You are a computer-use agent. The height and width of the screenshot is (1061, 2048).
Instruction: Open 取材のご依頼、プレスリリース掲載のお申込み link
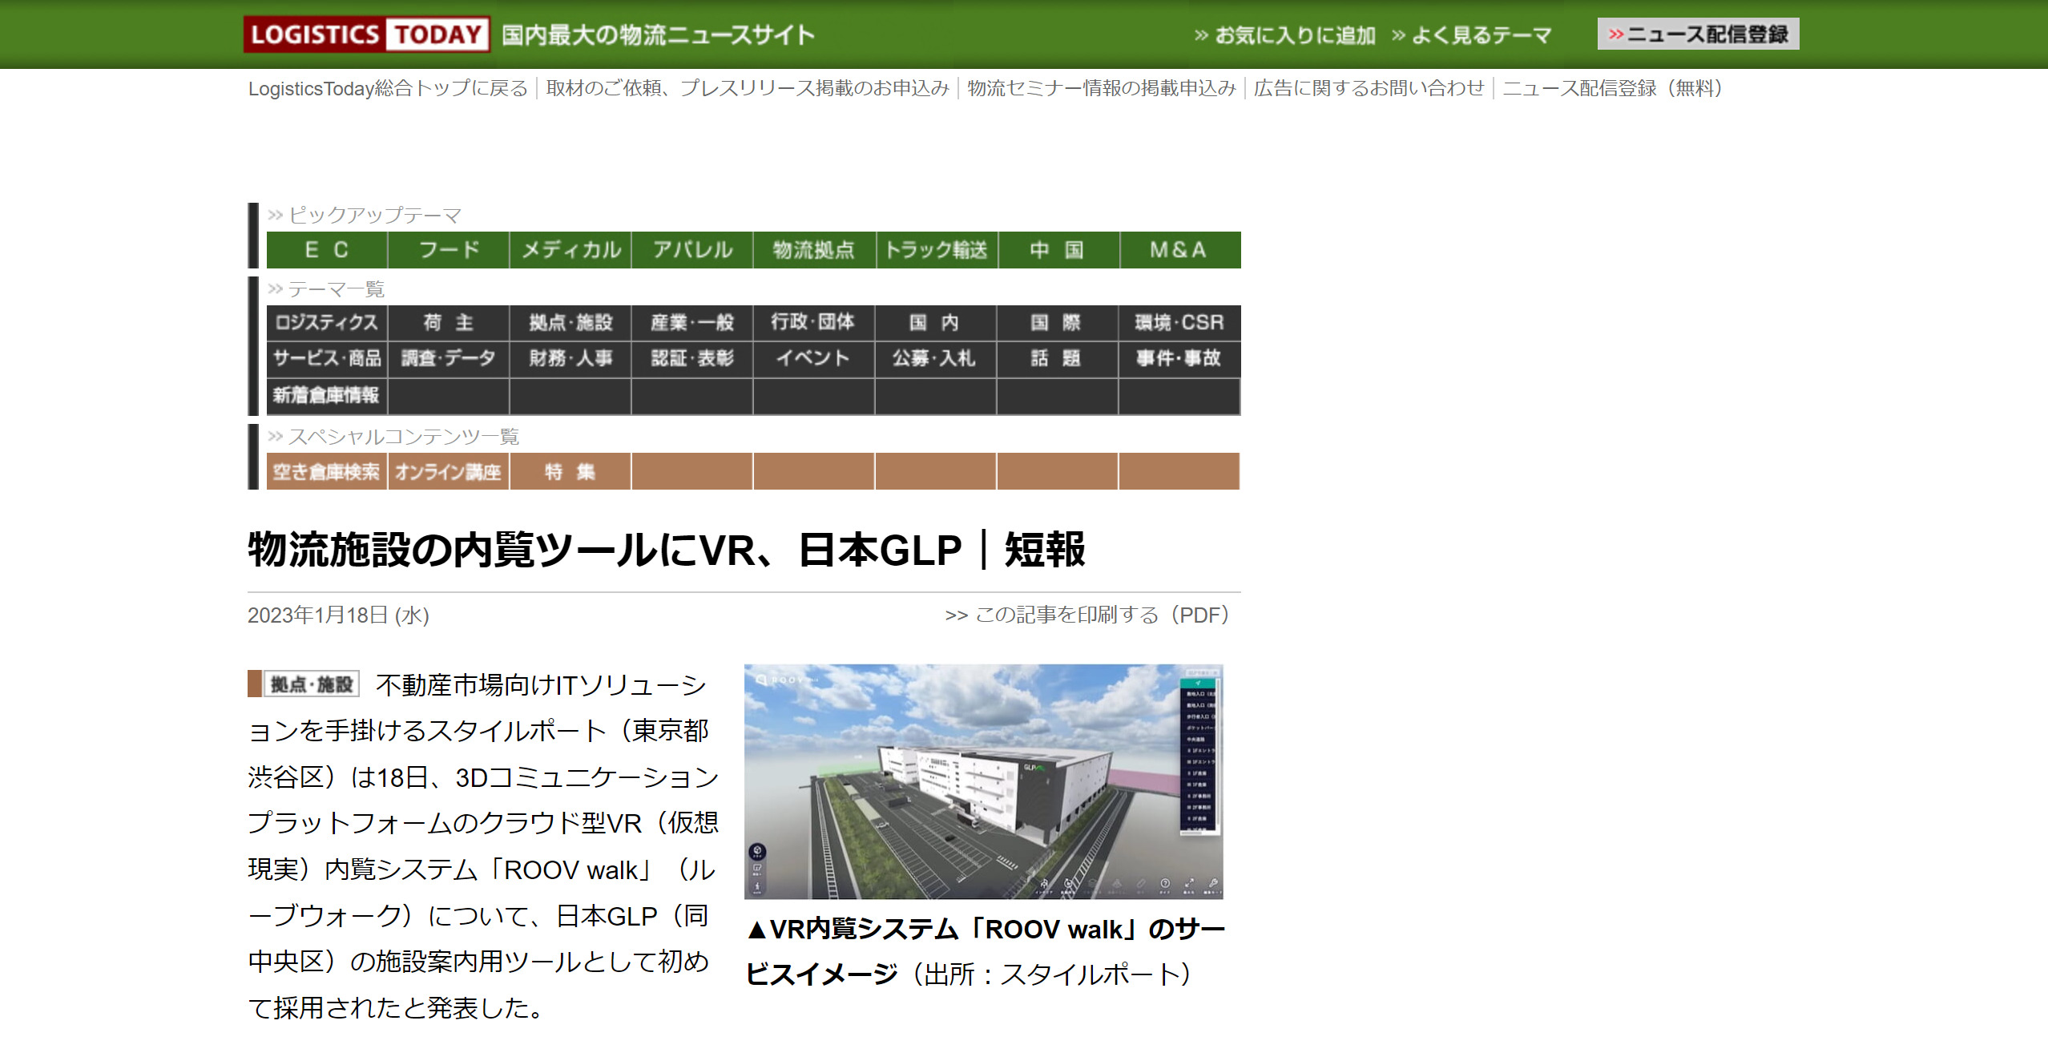click(748, 88)
